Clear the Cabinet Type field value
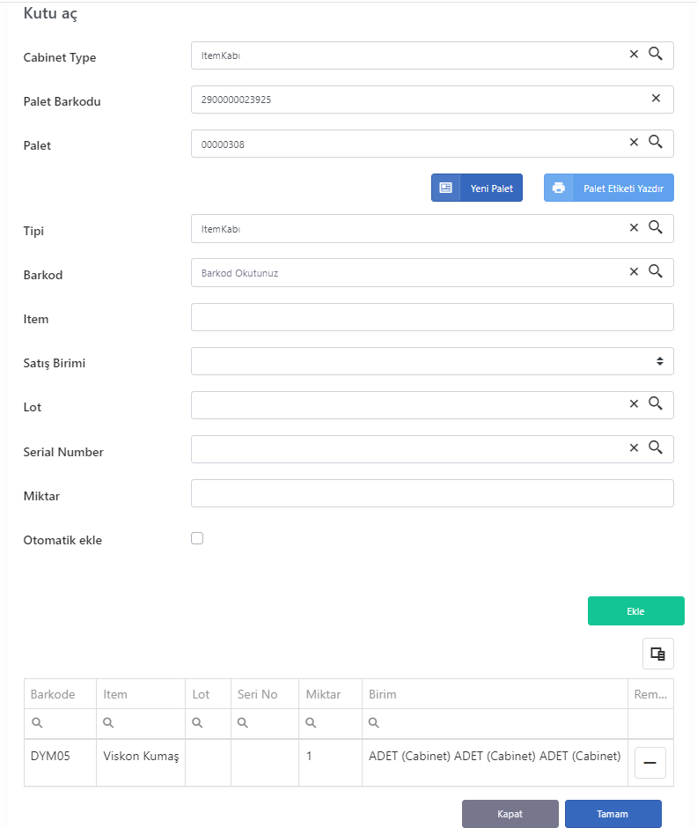This screenshot has height=828, width=697. pyautogui.click(x=634, y=54)
